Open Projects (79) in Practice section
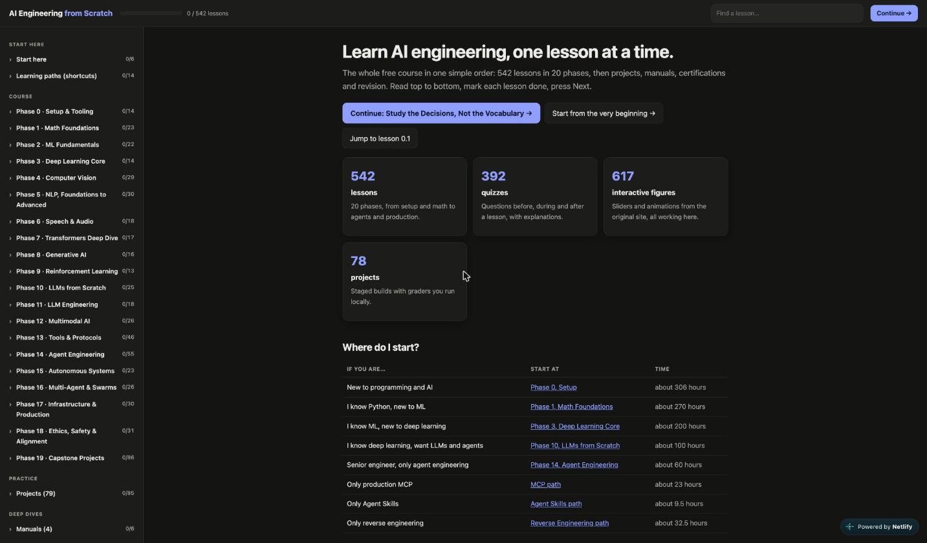Screen dimensions: 927x543 (71, 494)
